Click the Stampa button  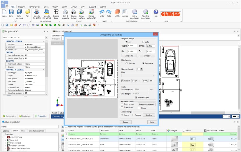(x=125, y=122)
